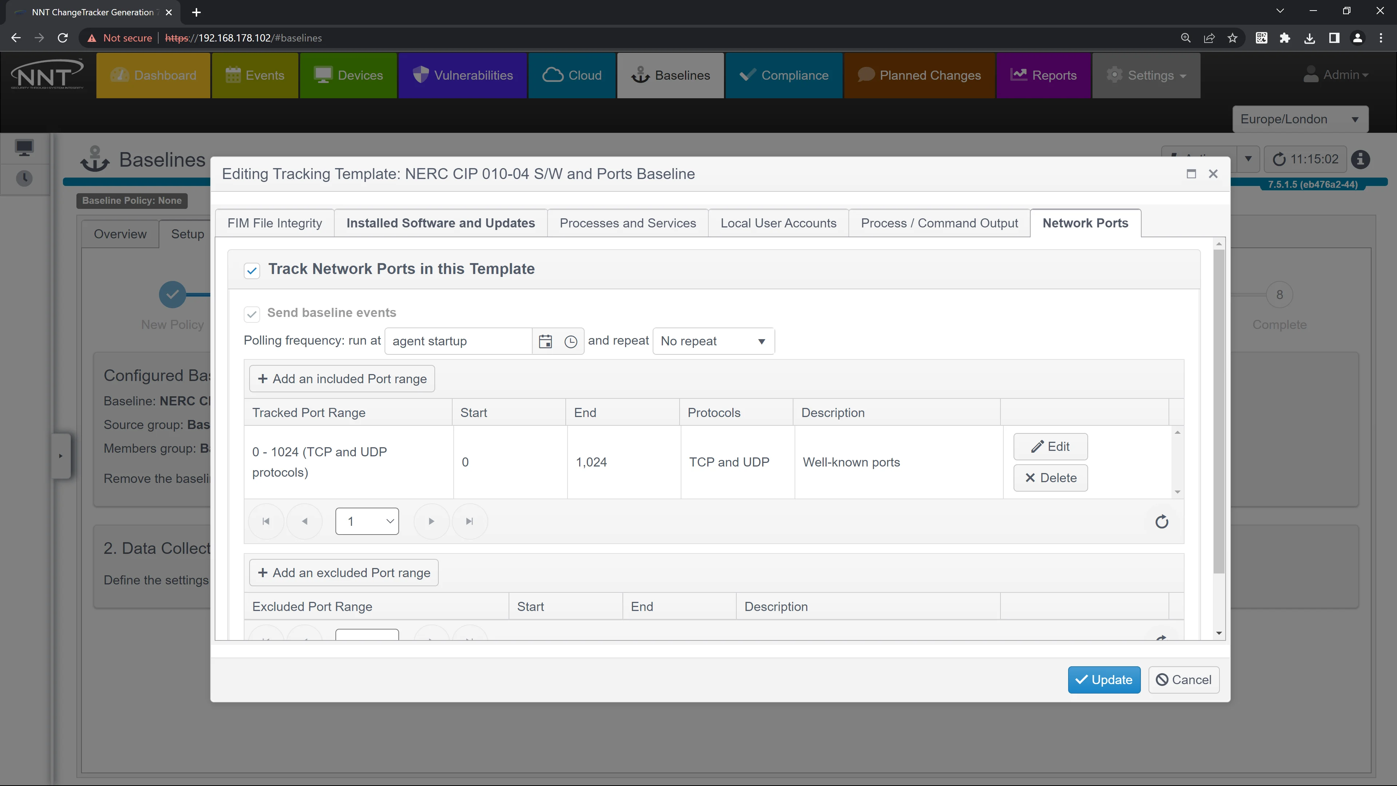
Task: Open the Devices navigation item
Action: (x=348, y=75)
